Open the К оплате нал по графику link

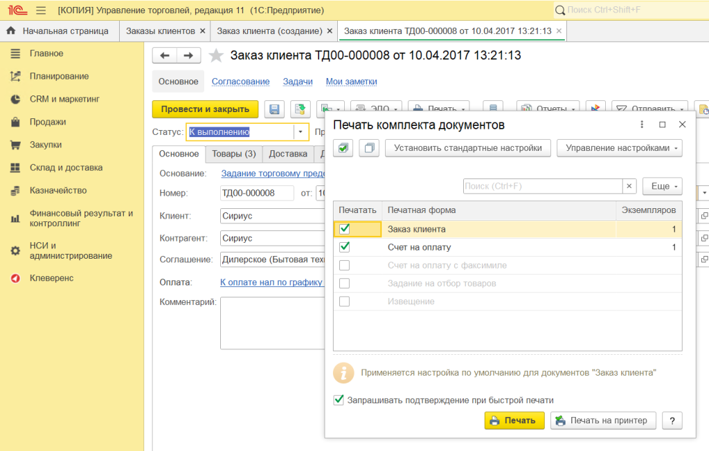pyautogui.click(x=271, y=282)
